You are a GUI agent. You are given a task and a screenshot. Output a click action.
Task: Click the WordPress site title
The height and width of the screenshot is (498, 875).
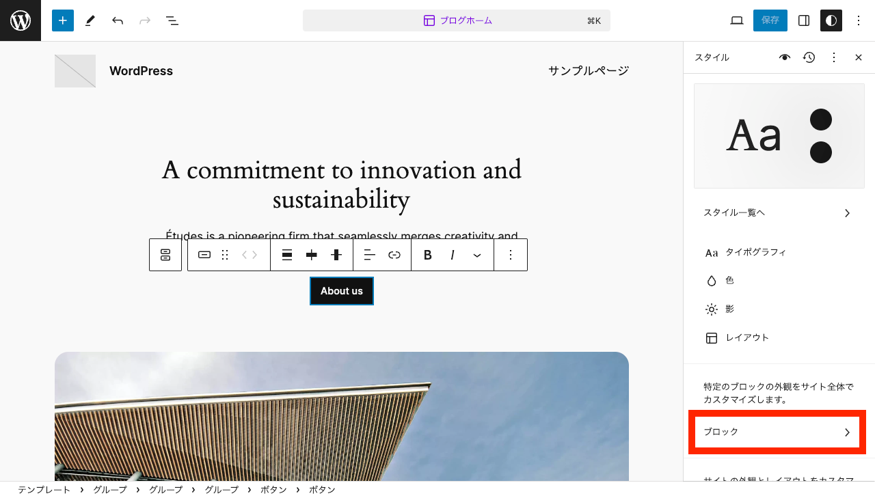(x=141, y=71)
